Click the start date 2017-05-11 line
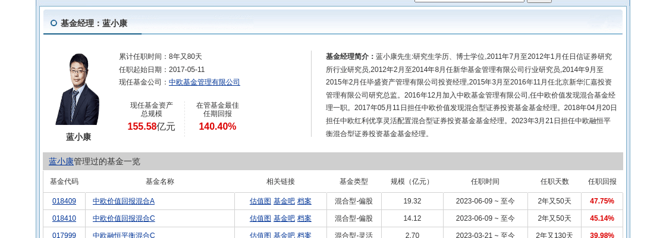The height and width of the screenshot is (238, 666). coord(162,70)
